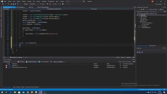Switch to Form1.cs designer tab
This screenshot has width=167, height=94.
click(43, 7)
